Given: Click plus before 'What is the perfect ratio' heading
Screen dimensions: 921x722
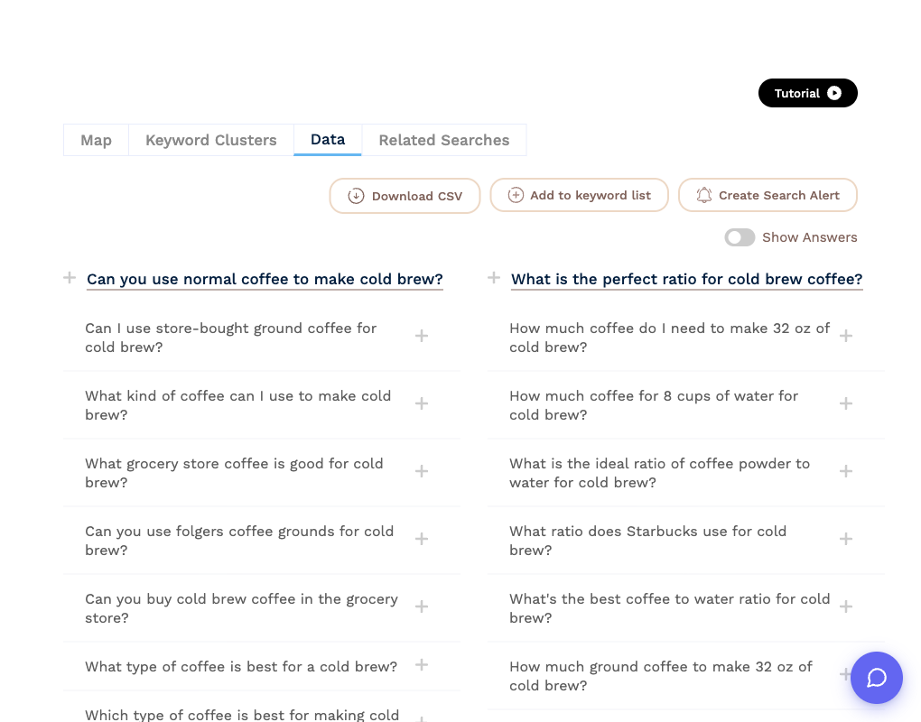Looking at the screenshot, I should point(494,278).
